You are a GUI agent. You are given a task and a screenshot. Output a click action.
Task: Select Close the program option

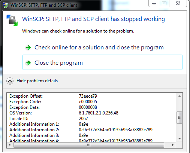102,62
